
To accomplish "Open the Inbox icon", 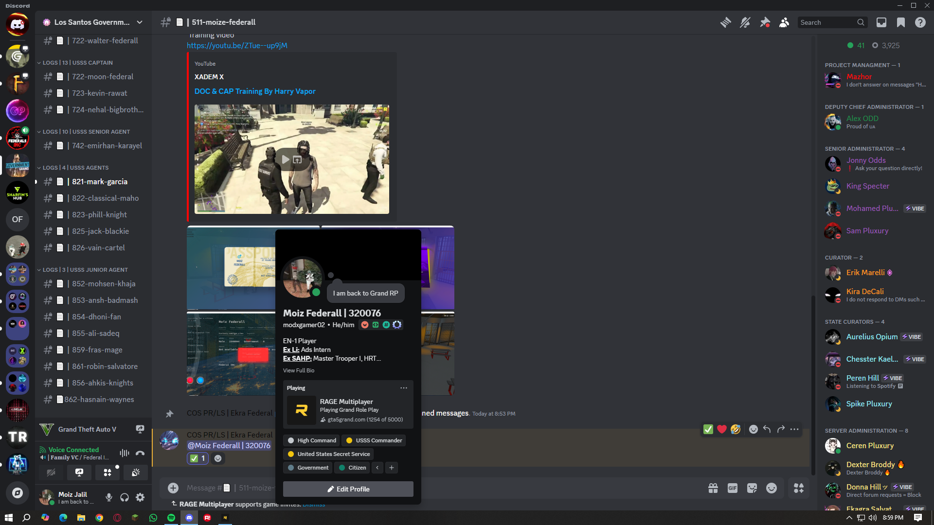I will [x=881, y=22].
